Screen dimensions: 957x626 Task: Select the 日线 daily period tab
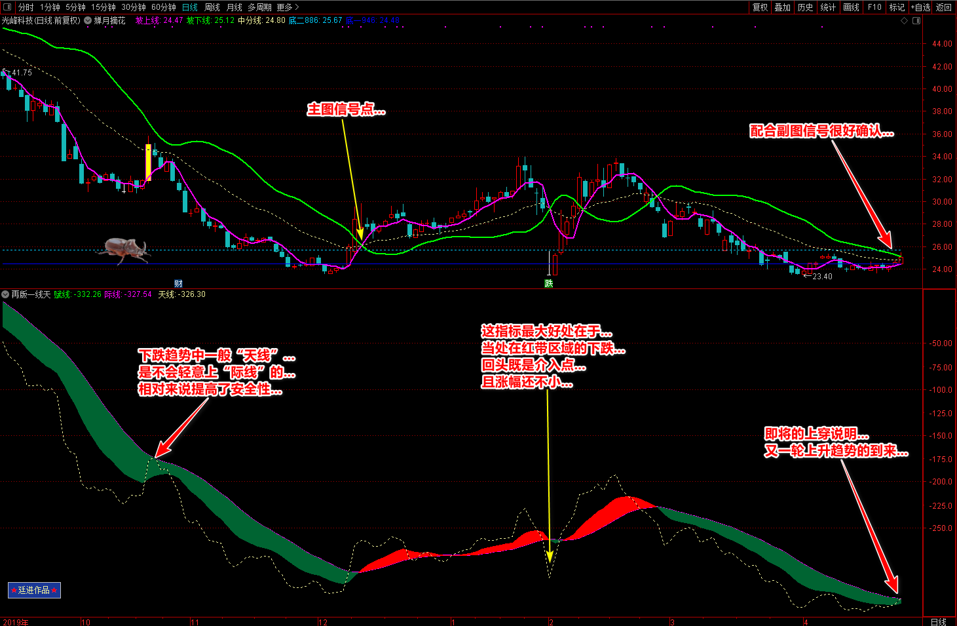190,7
